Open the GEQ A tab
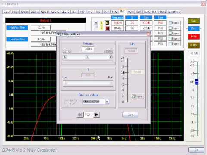Viewport: 207px width, 155px height. [x=35, y=12]
